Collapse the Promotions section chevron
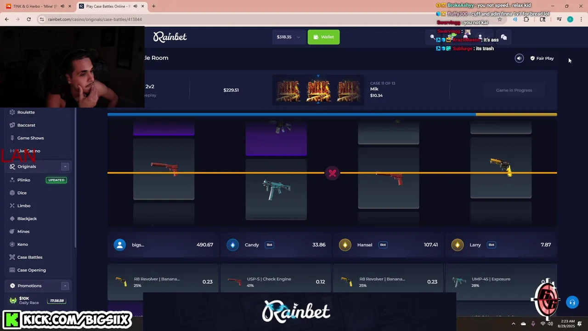 point(65,285)
